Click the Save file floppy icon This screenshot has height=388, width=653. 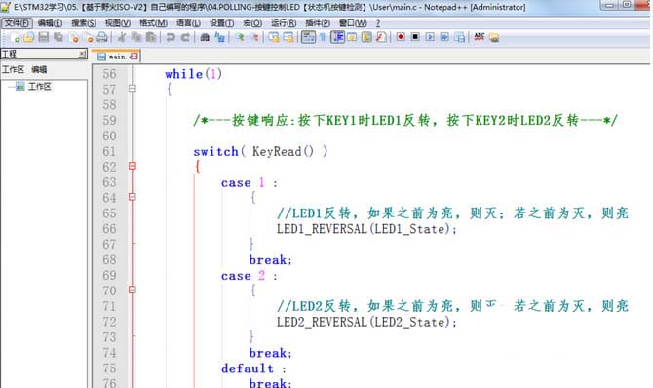43,37
